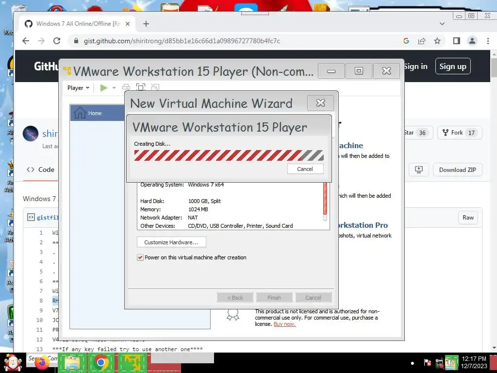Click the summary list vertical scrollbar
This screenshot has height=373, width=497.
coord(325,202)
